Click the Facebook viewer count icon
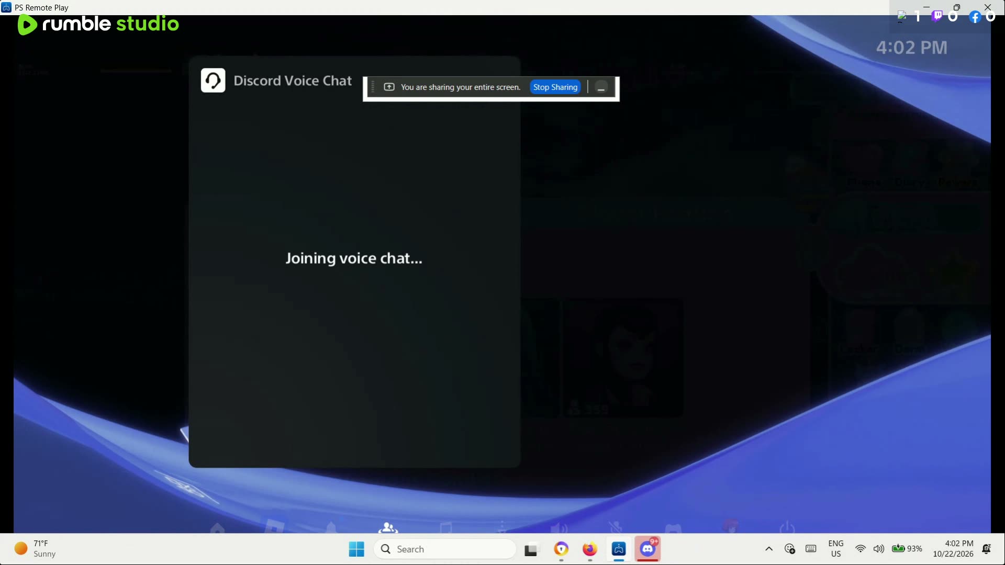This screenshot has width=1005, height=565. 975,17
